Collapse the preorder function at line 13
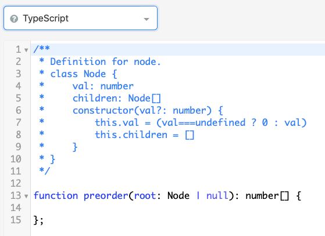The height and width of the screenshot is (236, 325). (x=26, y=196)
